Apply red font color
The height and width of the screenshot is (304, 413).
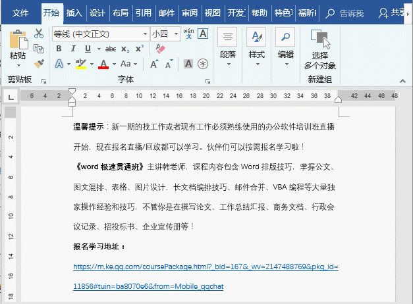pos(103,64)
